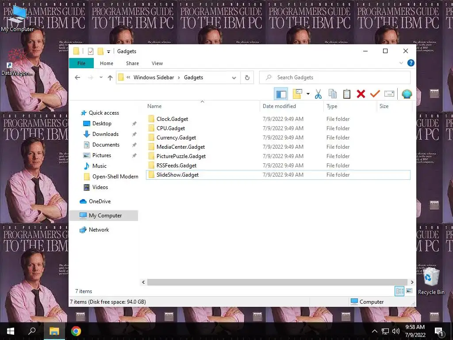Select OneDrive in the navigation pane
This screenshot has width=453, height=340.
[100, 201]
